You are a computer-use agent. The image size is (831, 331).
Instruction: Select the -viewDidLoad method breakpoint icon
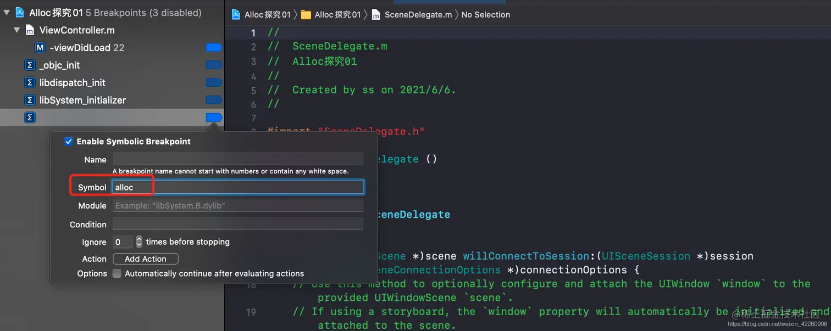click(x=40, y=48)
